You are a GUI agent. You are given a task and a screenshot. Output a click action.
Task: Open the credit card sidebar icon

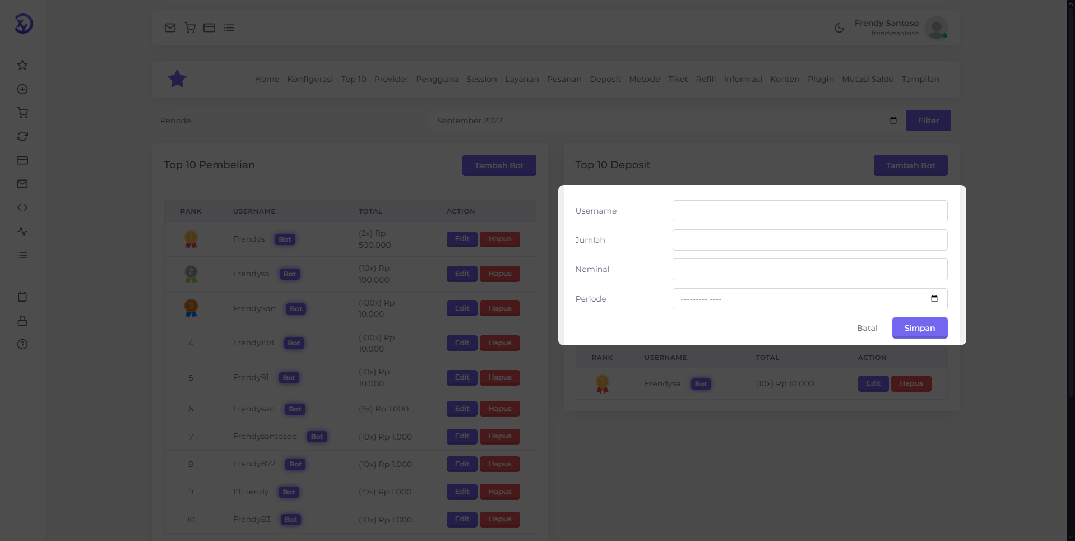(x=22, y=160)
